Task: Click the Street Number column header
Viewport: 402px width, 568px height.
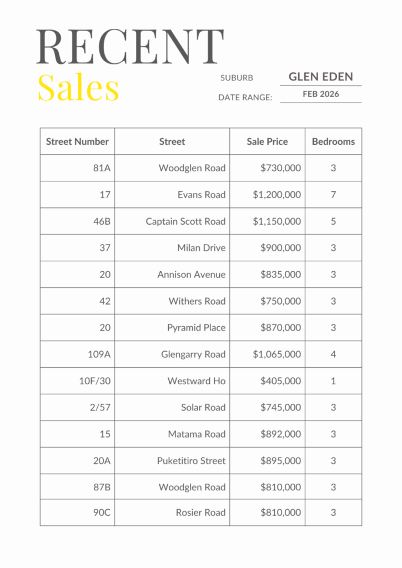Action: [x=77, y=141]
